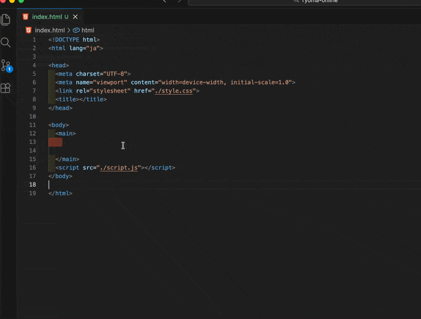
Task: Switch to the index.html tab
Action: [x=47, y=17]
